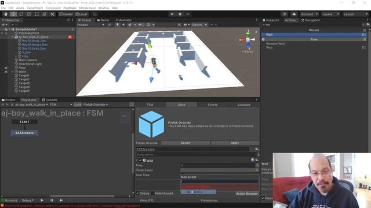The height and width of the screenshot is (208, 371).
Task: Collapse the aj-boy_walk_in_place tree item
Action: pos(13,37)
